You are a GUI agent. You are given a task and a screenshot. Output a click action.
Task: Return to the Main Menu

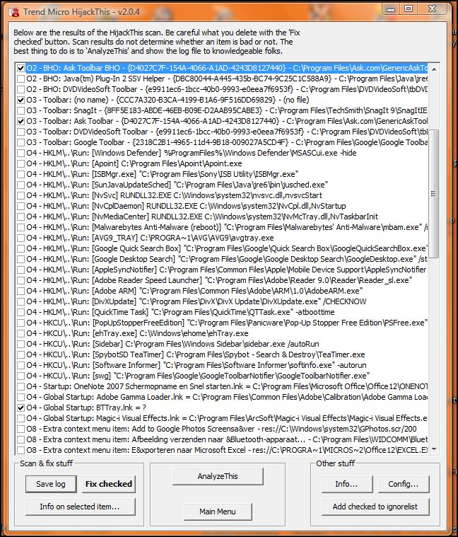pyautogui.click(x=218, y=512)
